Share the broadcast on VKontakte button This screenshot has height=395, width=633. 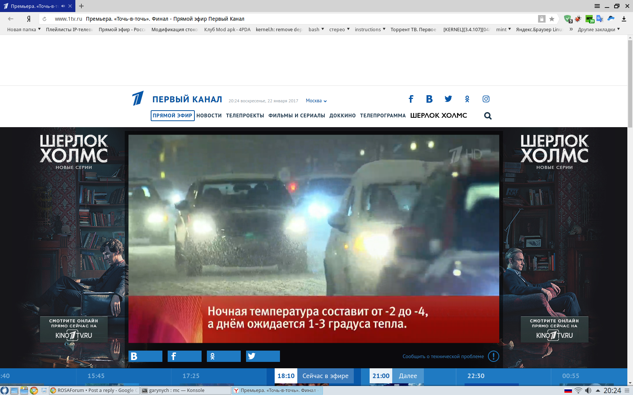(x=145, y=356)
